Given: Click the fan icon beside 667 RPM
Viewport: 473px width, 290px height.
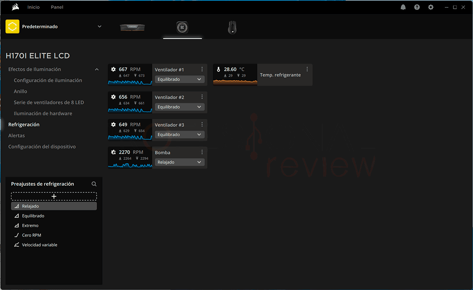Looking at the screenshot, I should 114,69.
